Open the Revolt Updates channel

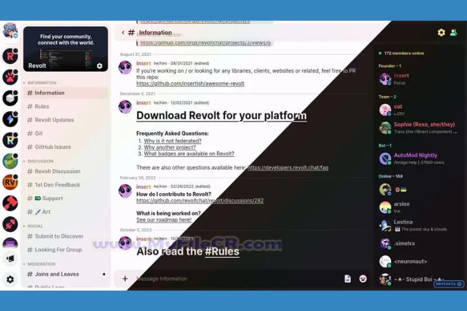pos(66,120)
